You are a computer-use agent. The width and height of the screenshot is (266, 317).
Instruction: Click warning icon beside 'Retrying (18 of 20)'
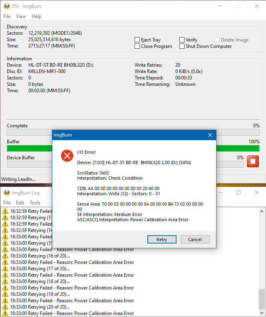click(x=5, y=281)
